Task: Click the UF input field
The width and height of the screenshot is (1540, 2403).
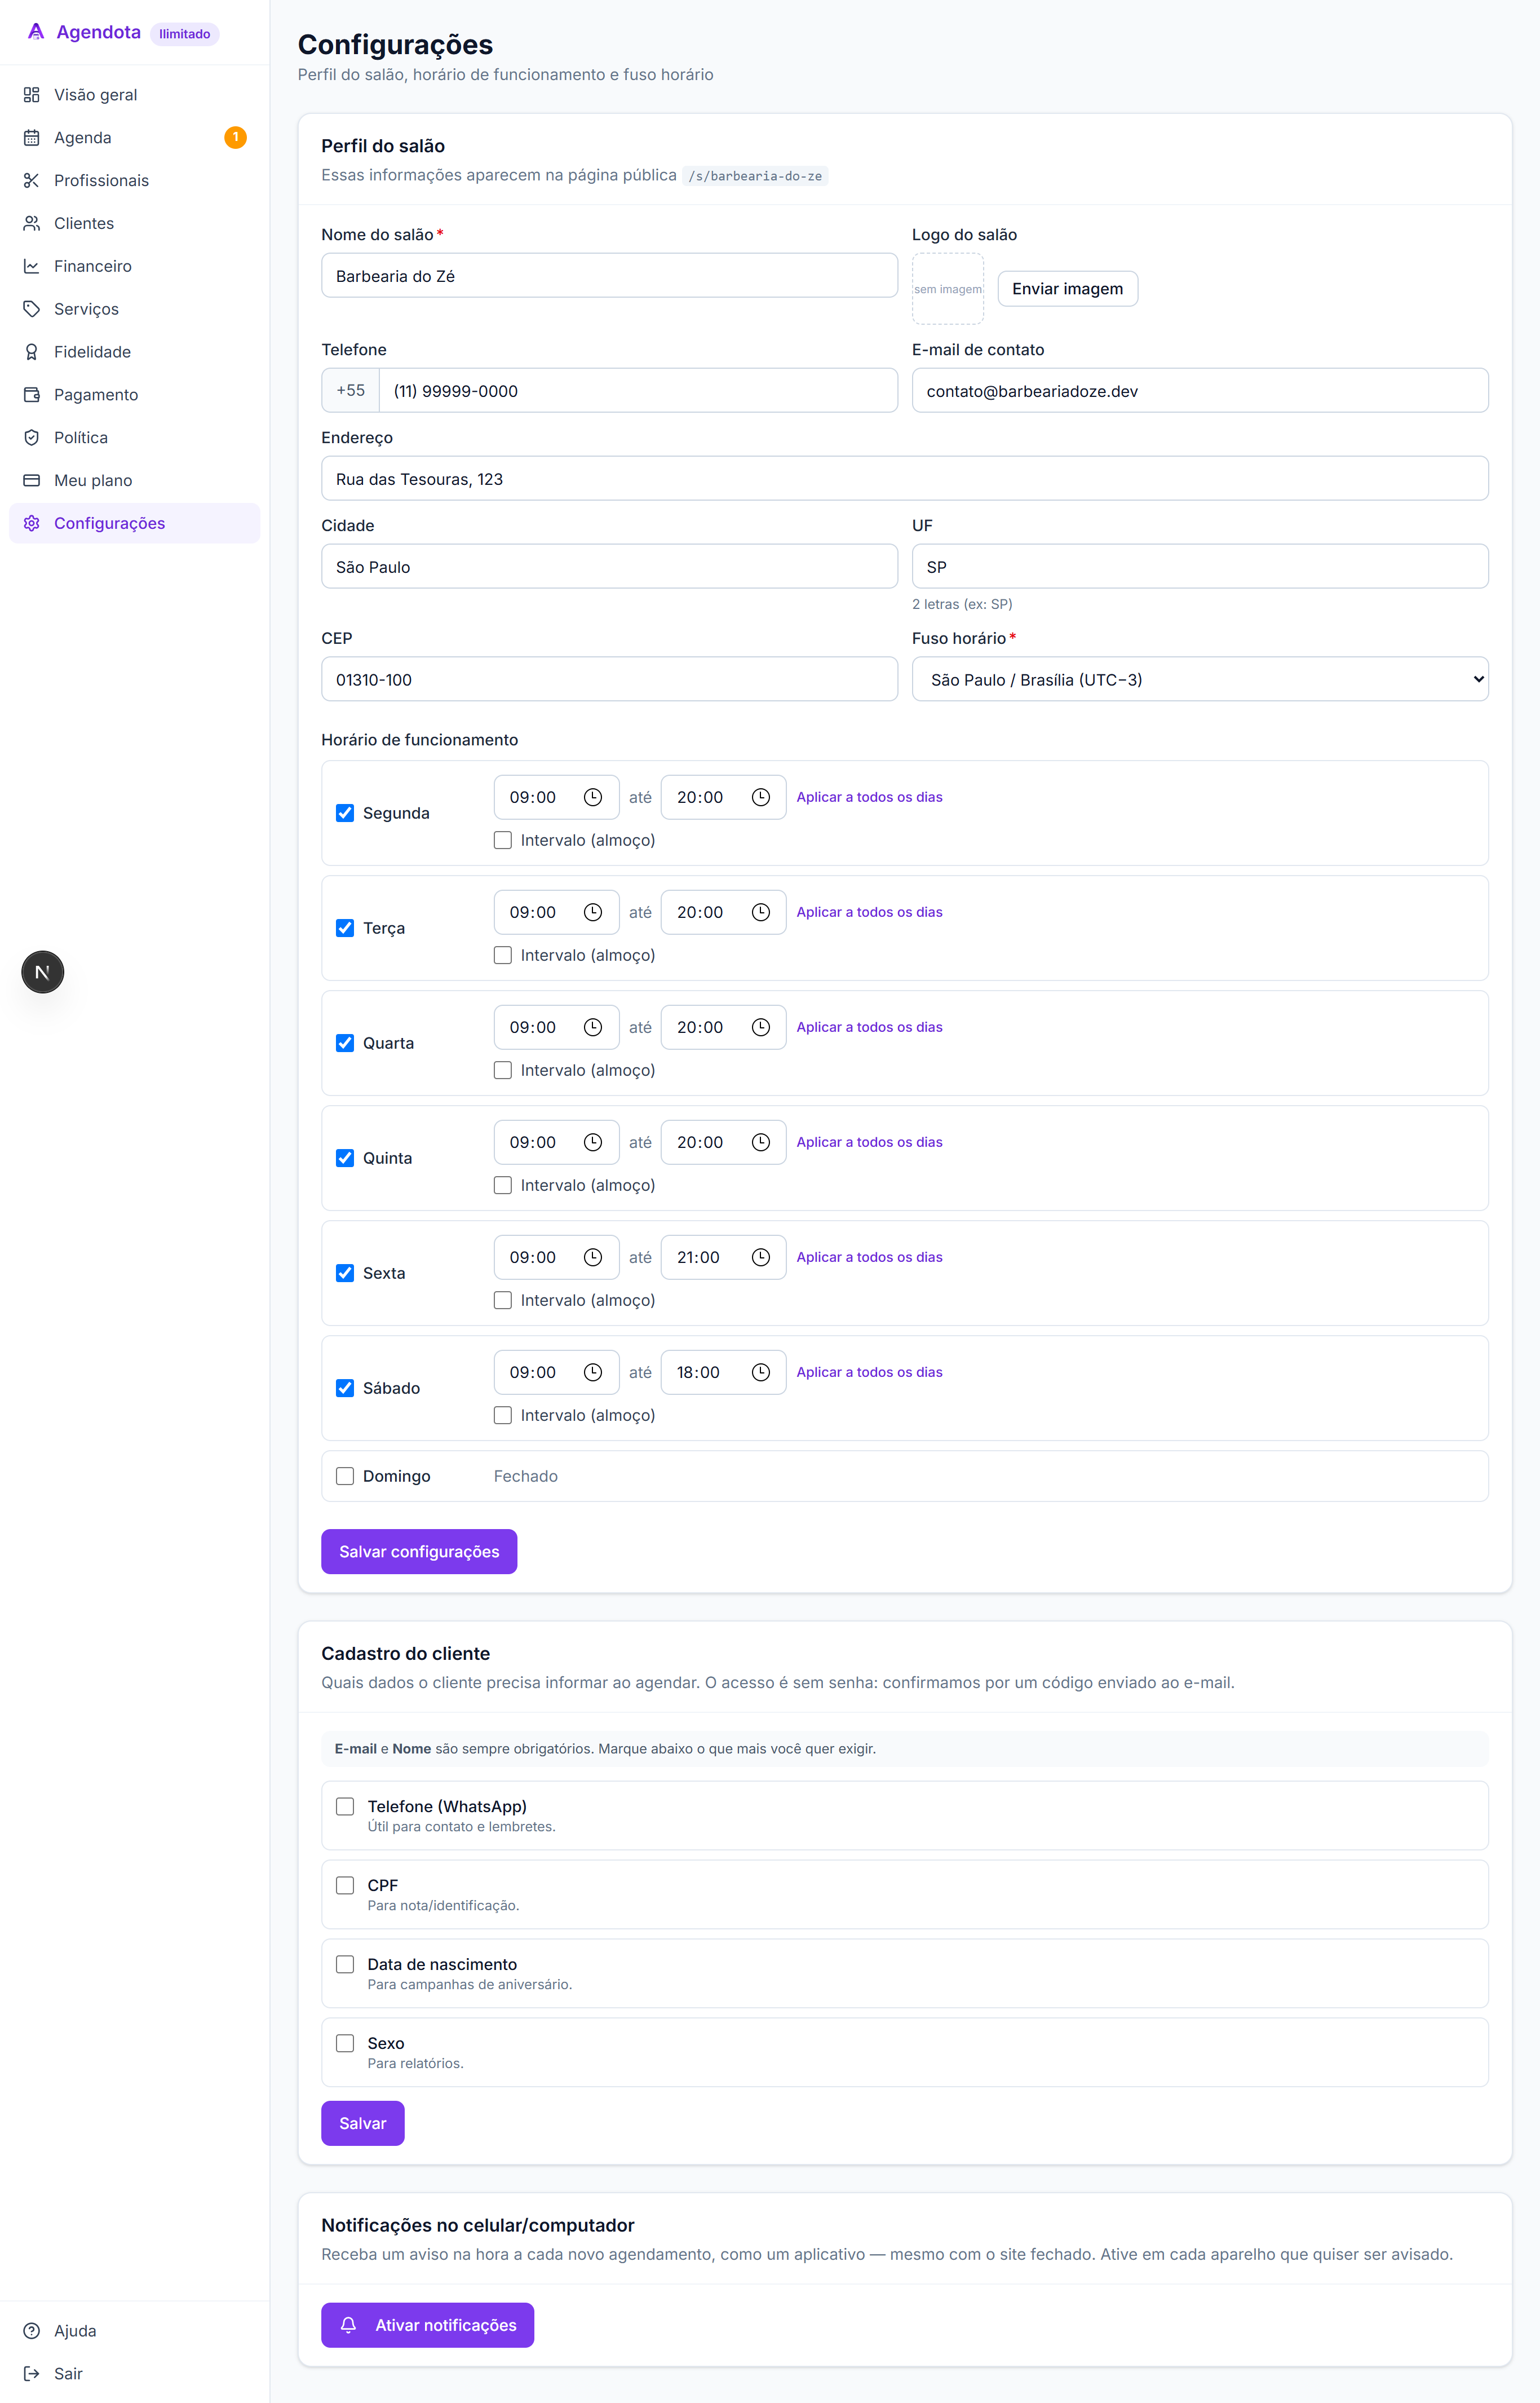Action: coord(1200,567)
